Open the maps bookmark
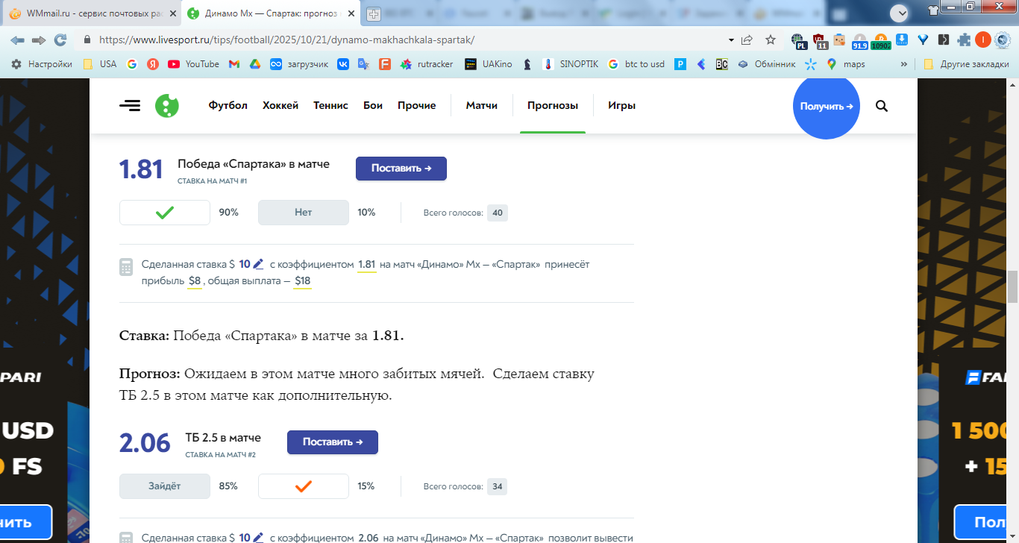1019x543 pixels. (846, 64)
